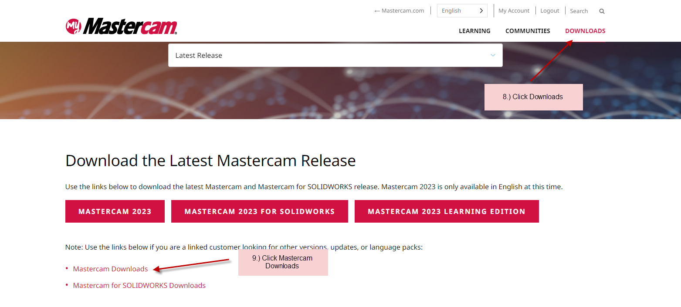681x307 pixels.
Task: Click the search magnifier icon
Action: 602,11
